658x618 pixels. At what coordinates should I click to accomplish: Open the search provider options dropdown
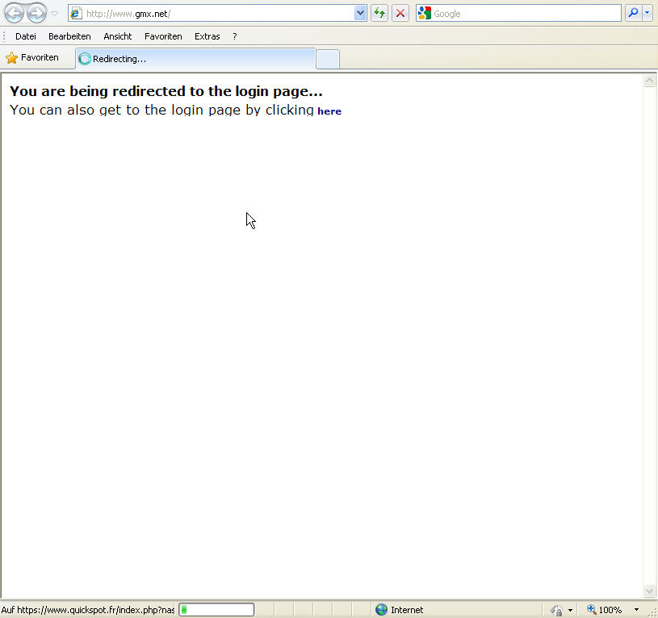point(648,14)
